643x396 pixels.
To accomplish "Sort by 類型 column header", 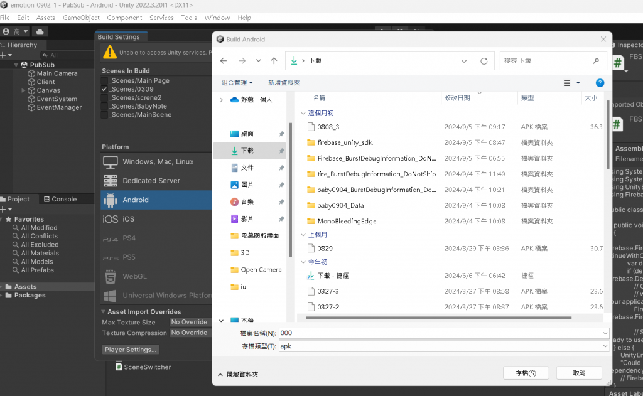I will point(527,98).
